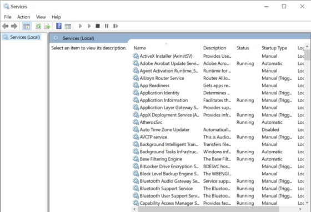The height and width of the screenshot is (212, 311).
Task: Select Background Tasks Infrastructure service
Action: pos(218,152)
